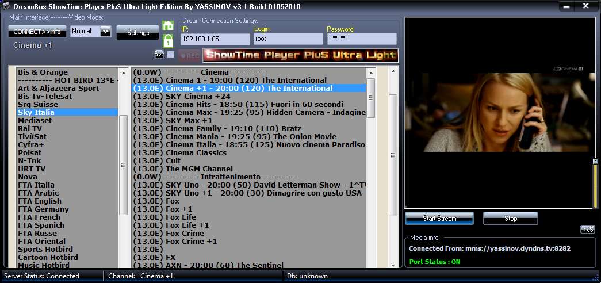Click the Login field containing root
This screenshot has height=283, width=601.
coord(288,39)
